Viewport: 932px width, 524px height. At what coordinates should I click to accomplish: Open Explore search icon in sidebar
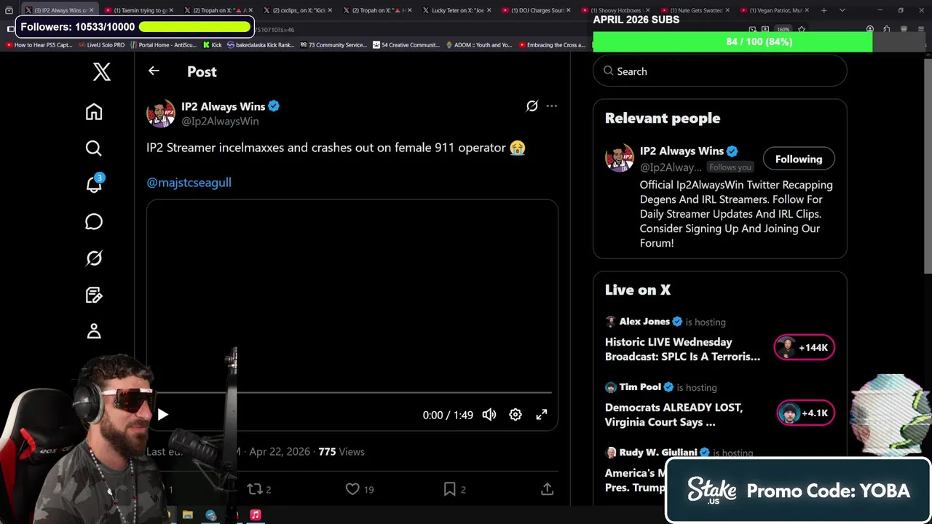click(94, 148)
